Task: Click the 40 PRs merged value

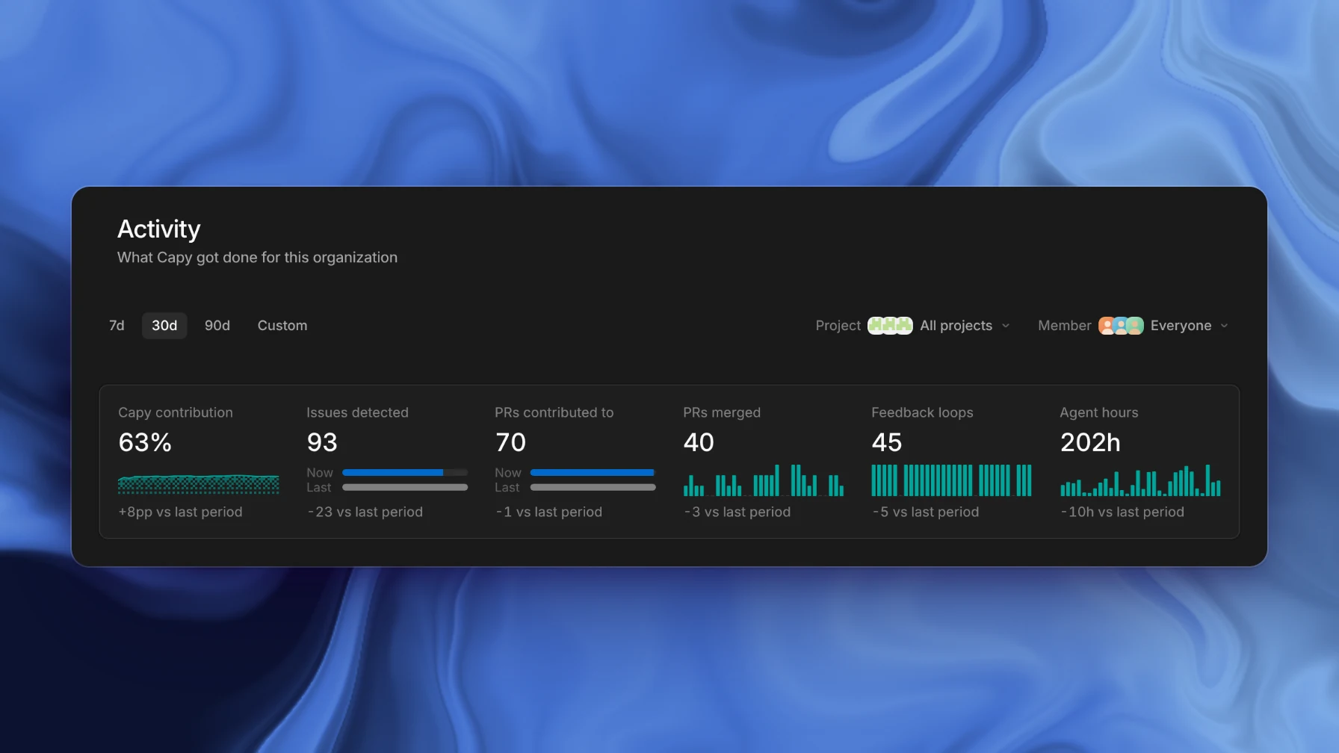Action: 699,443
